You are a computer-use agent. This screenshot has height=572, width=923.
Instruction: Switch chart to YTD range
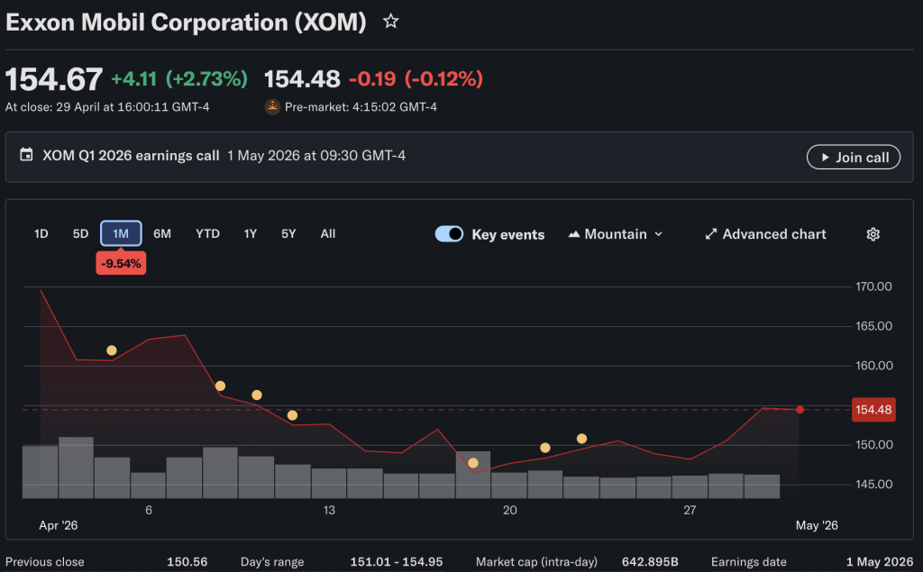click(208, 233)
